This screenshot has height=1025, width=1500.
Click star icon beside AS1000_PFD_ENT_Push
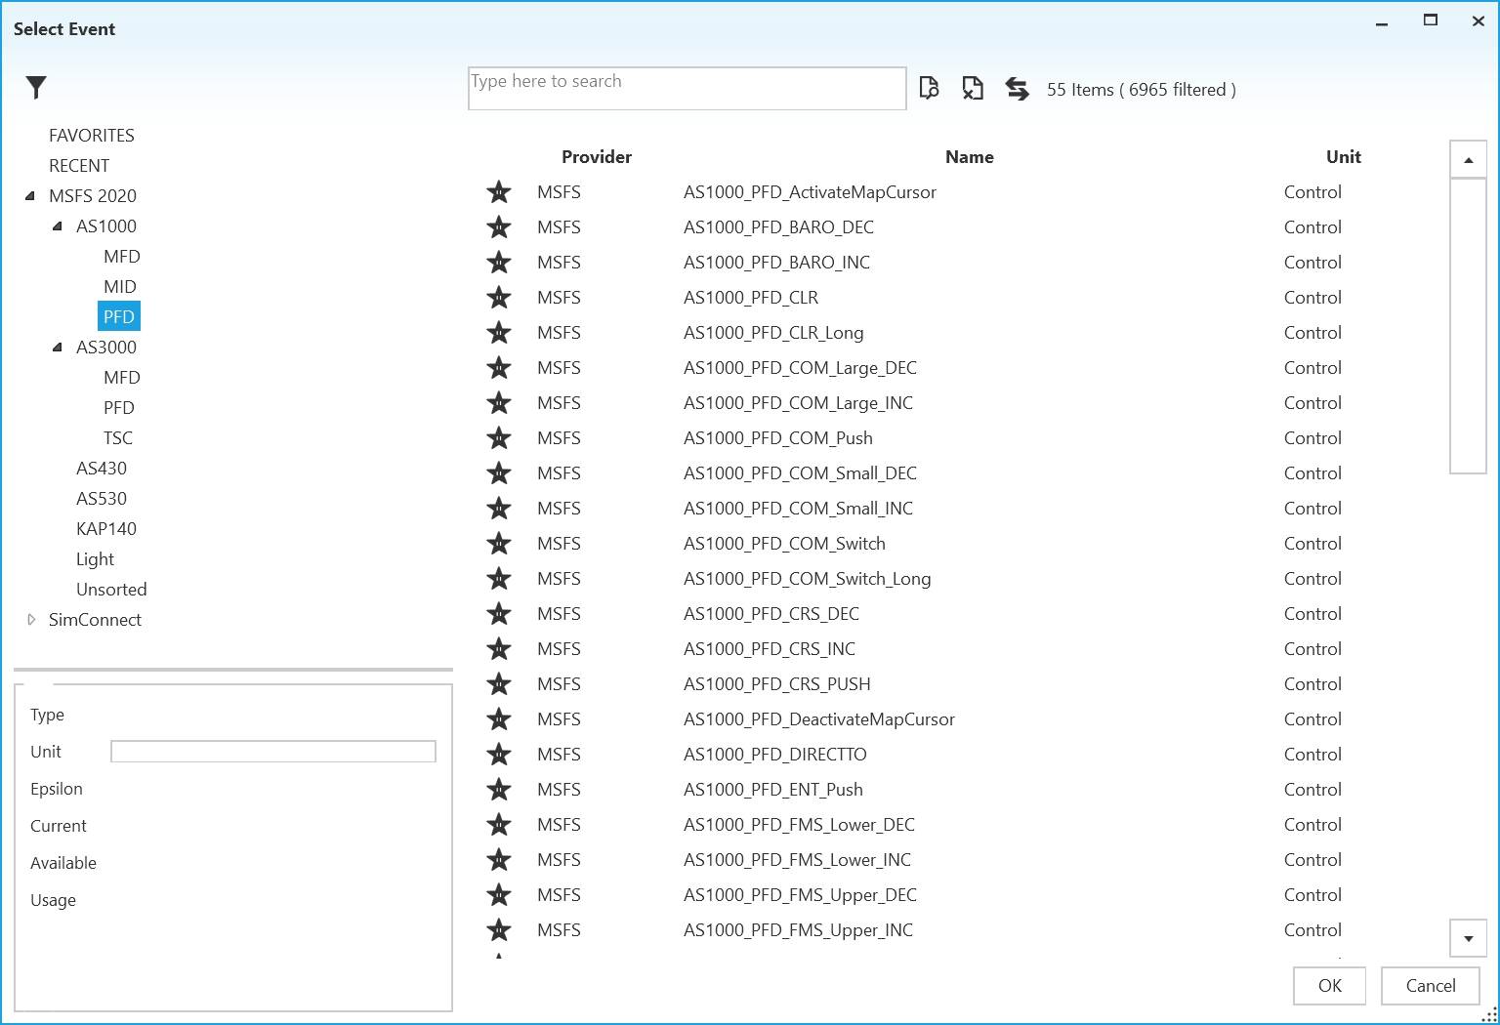(x=499, y=790)
